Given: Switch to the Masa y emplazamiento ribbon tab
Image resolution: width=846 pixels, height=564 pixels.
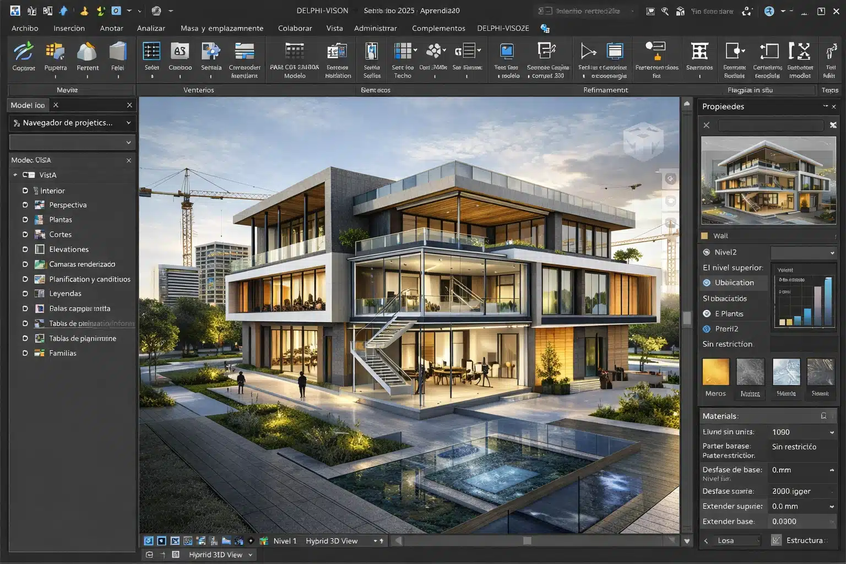Looking at the screenshot, I should point(222,28).
